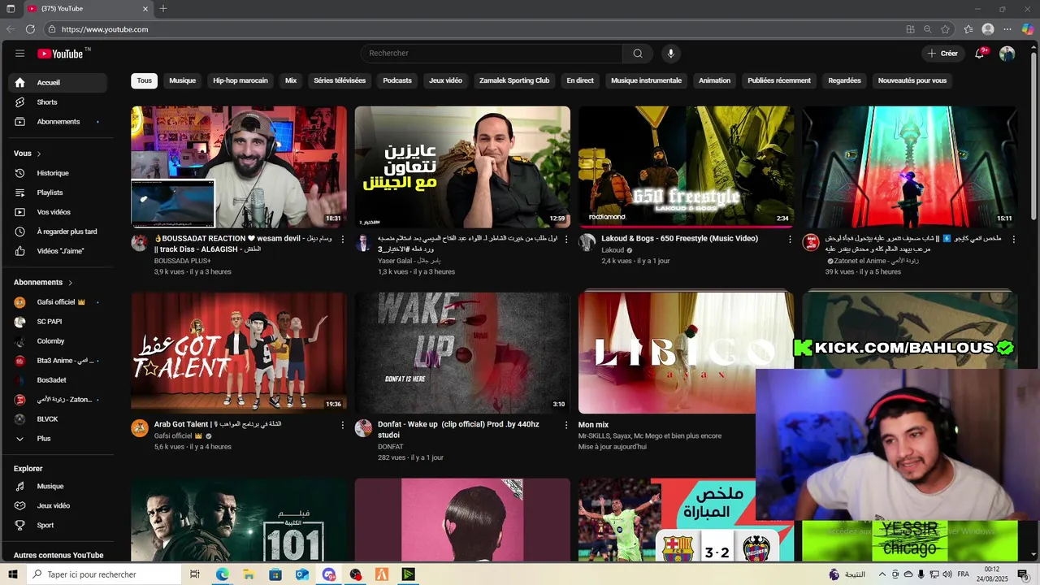Viewport: 1040px width, 585px height.
Task: Open Vos vidéos in sidebar
Action: tap(58, 212)
